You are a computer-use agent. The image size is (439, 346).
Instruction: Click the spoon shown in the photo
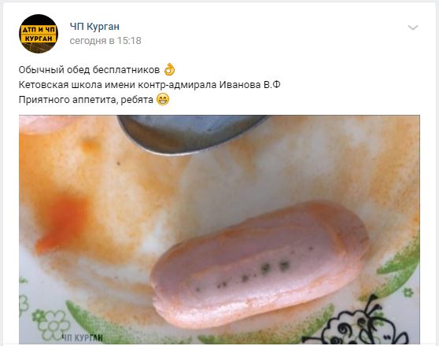(192, 134)
